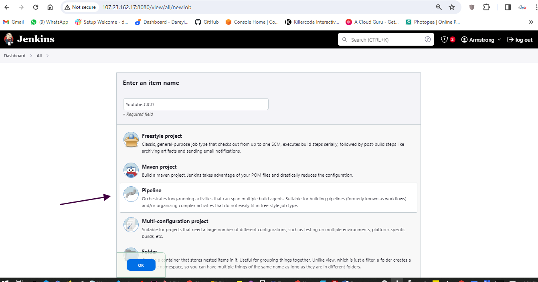This screenshot has width=538, height=282.
Task: Open the GitHub bookmark
Action: (x=207, y=22)
